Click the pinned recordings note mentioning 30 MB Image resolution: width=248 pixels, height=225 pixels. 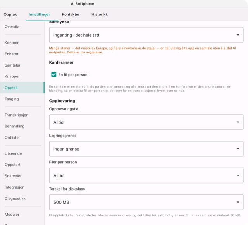click(145, 215)
